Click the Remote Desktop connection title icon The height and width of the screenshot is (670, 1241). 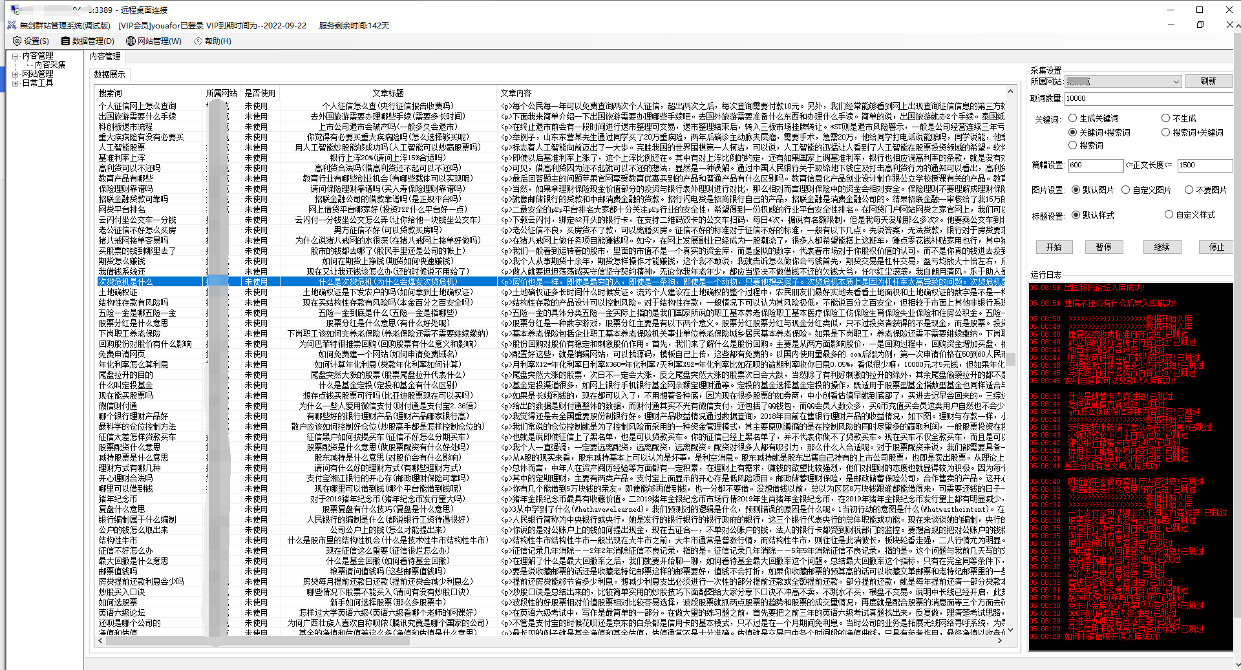(x=16, y=10)
